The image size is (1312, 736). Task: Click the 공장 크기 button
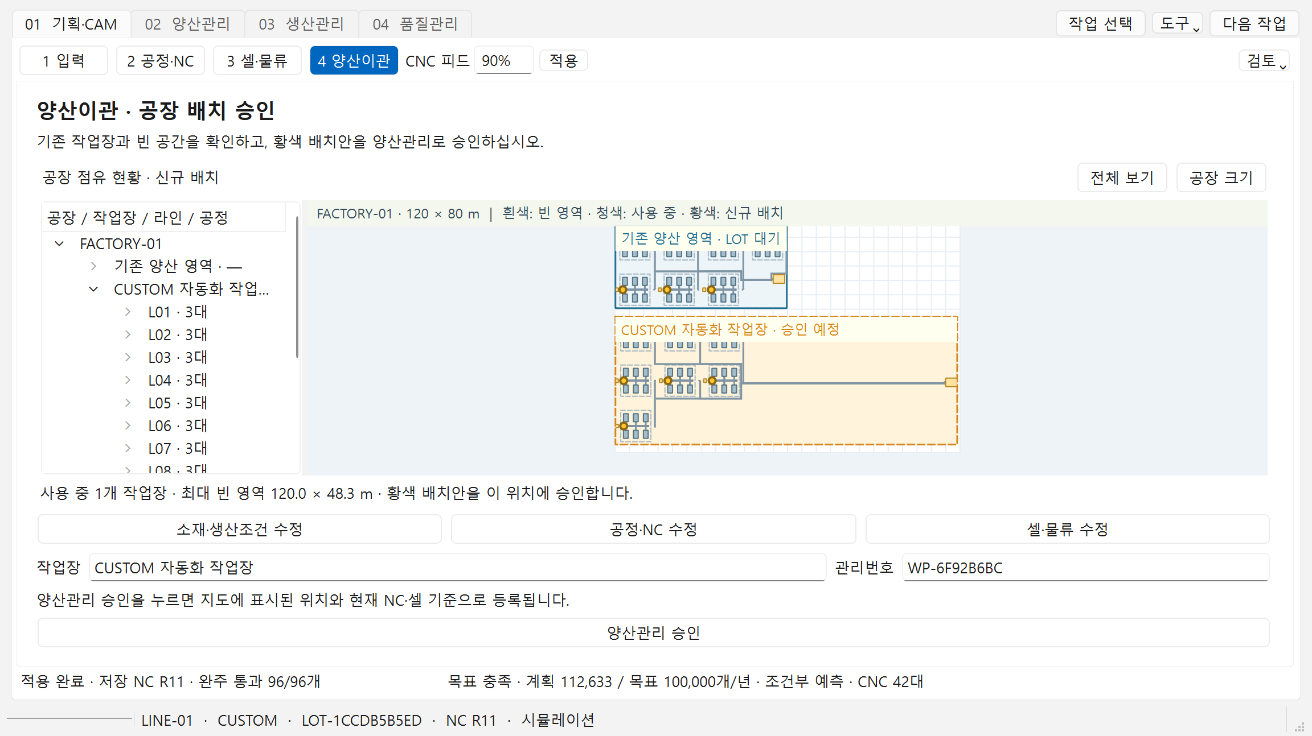[1221, 177]
